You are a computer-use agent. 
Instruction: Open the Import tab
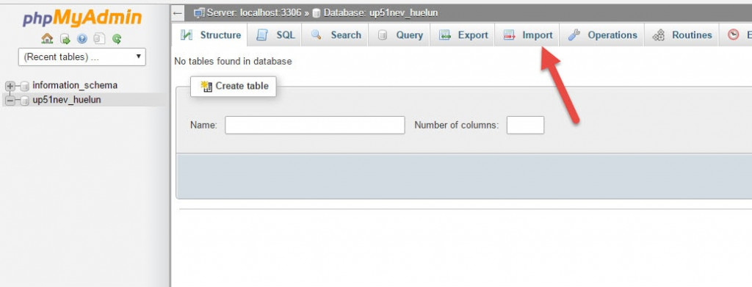coord(527,35)
